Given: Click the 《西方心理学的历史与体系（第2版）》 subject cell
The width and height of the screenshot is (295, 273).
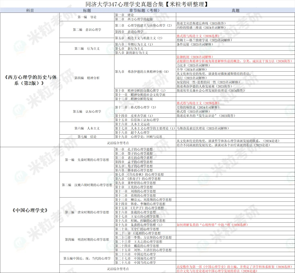Looking at the screenshot, I should (30, 80).
